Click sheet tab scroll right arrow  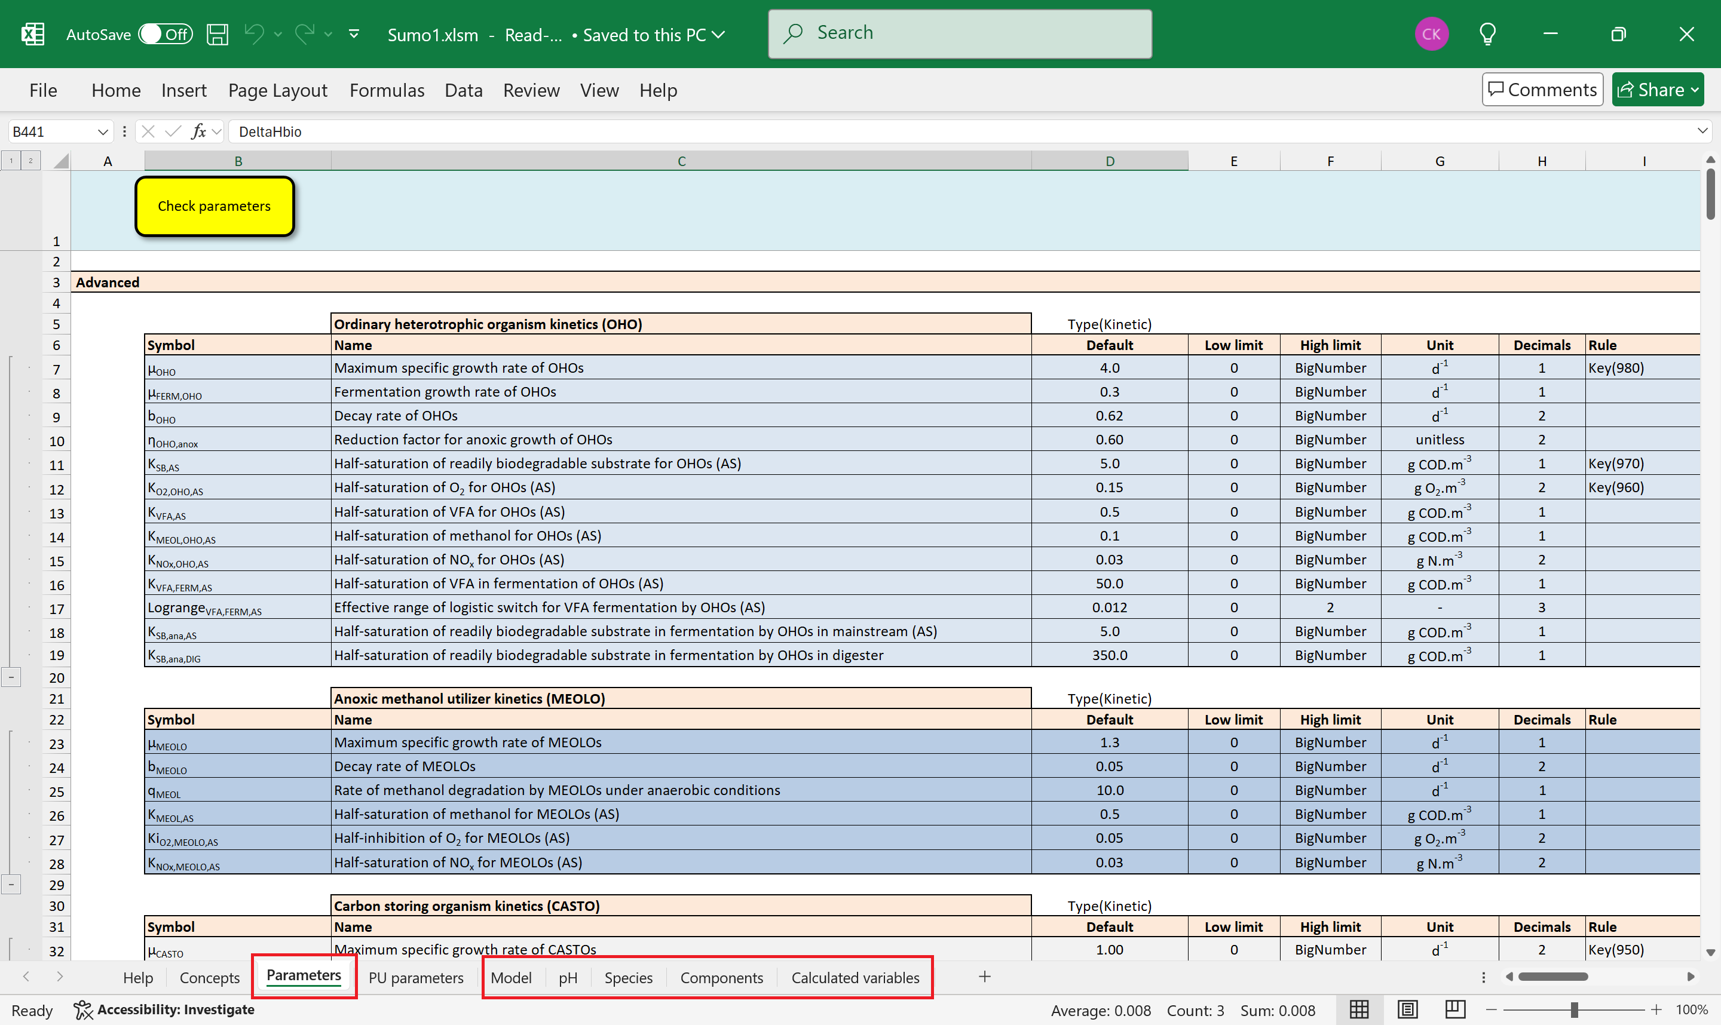coord(59,977)
